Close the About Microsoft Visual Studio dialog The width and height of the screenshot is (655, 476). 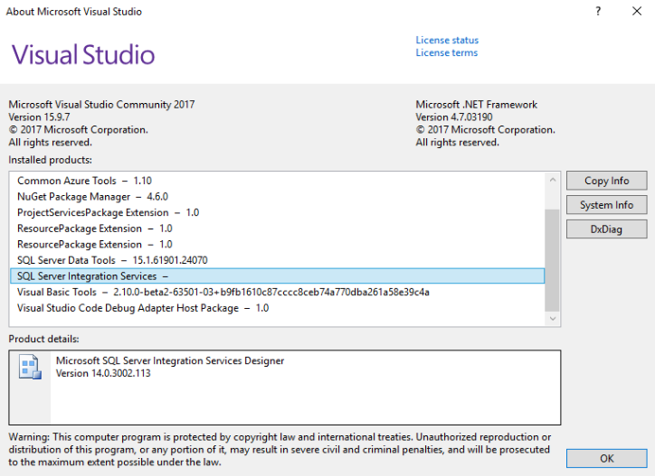click(x=637, y=11)
